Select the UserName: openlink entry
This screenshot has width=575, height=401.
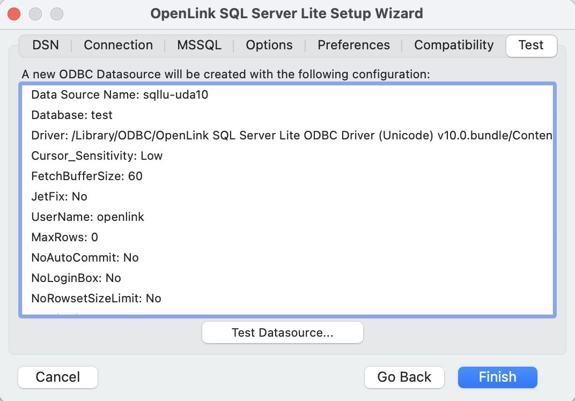tap(88, 217)
